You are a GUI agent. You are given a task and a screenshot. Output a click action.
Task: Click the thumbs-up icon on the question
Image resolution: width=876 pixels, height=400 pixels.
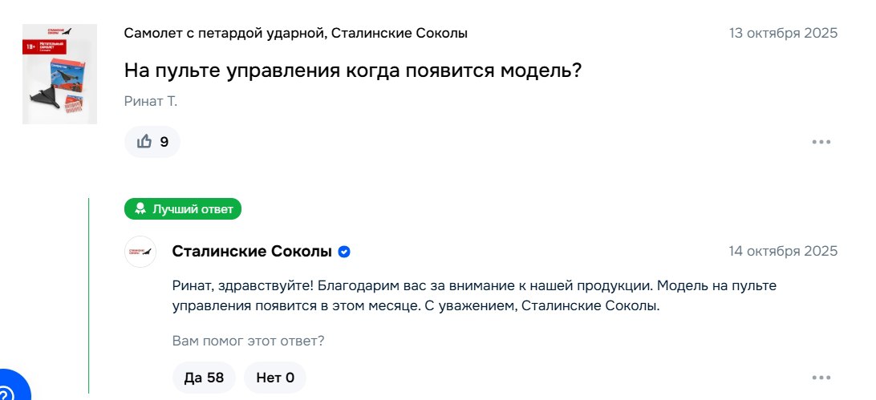144,142
